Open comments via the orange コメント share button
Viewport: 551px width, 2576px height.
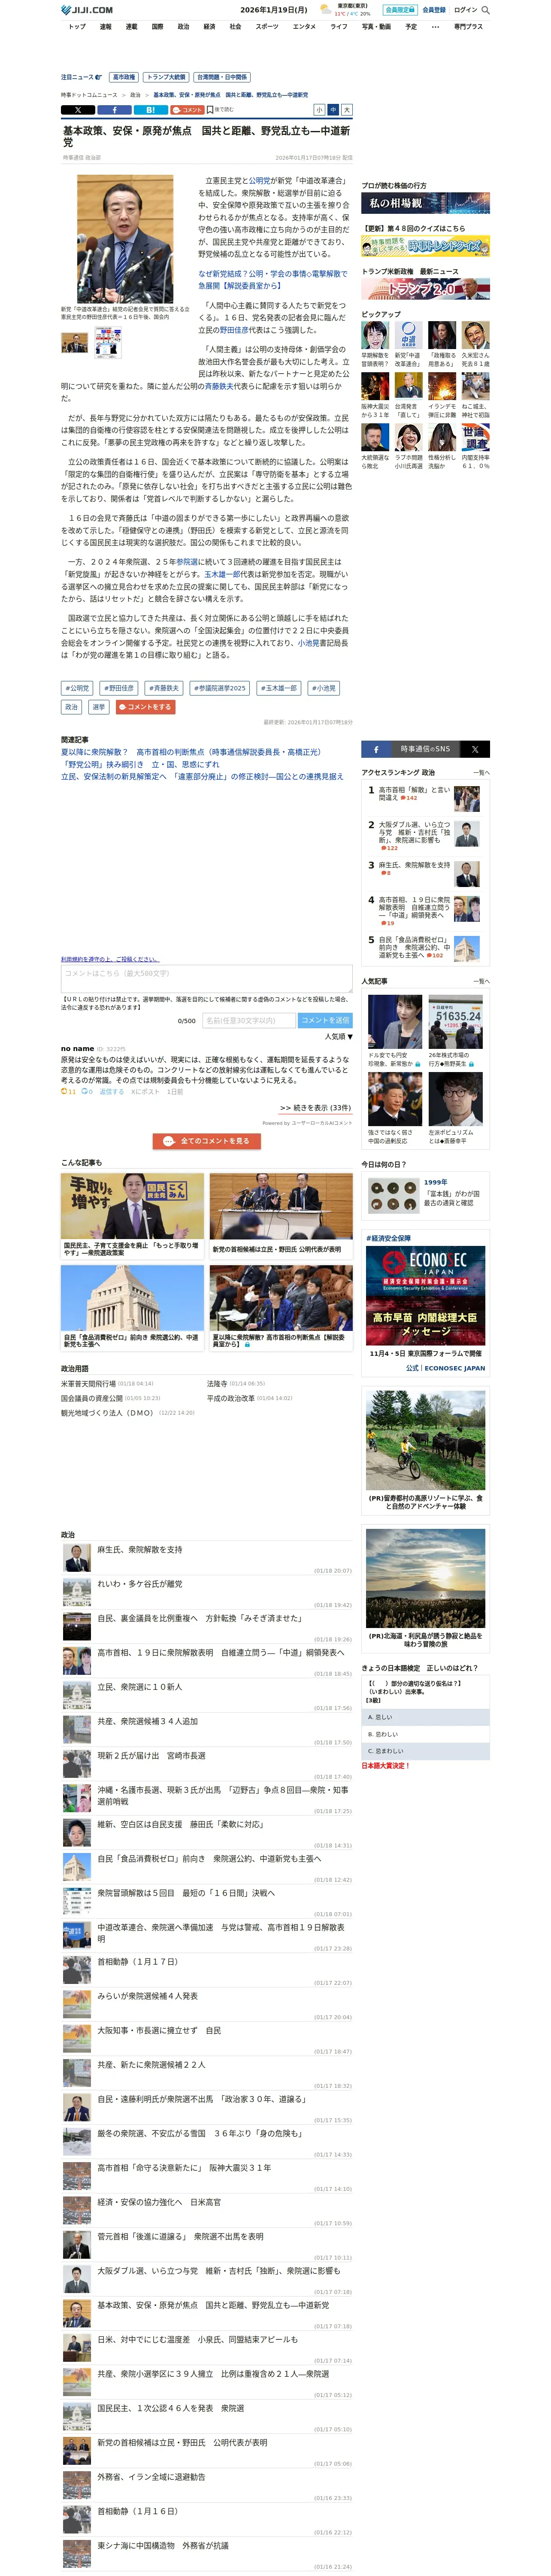coord(187,110)
